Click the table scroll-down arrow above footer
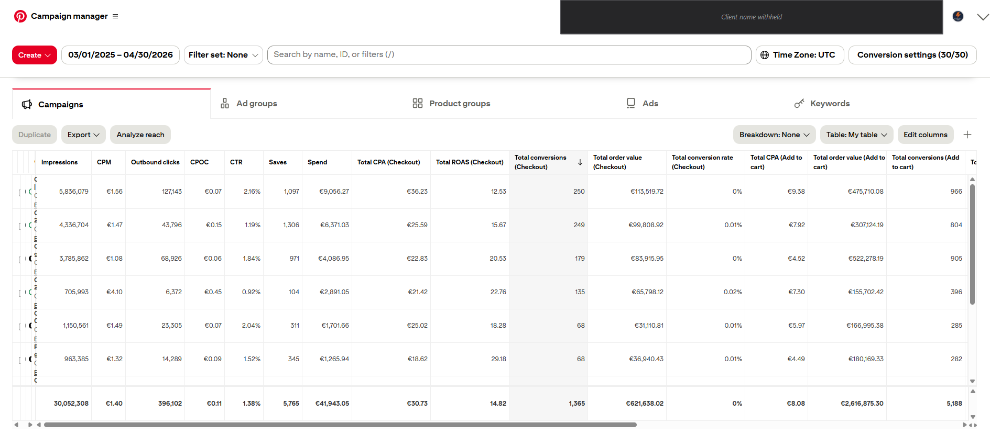 pyautogui.click(x=972, y=382)
